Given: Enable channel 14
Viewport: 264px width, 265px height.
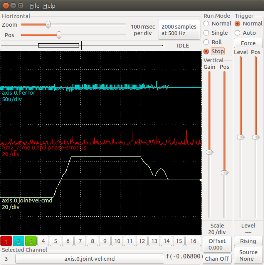Looking at the screenshot, I should tap(166, 241).
